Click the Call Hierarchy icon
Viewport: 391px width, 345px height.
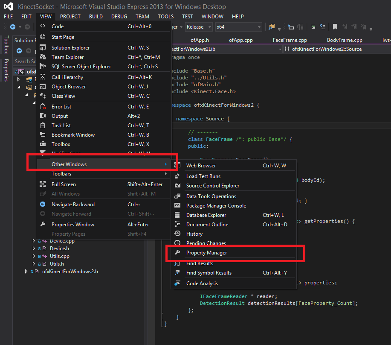tap(43, 77)
